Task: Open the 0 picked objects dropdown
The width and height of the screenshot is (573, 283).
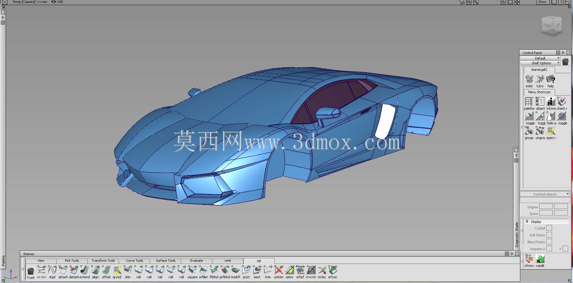Action: (545, 194)
